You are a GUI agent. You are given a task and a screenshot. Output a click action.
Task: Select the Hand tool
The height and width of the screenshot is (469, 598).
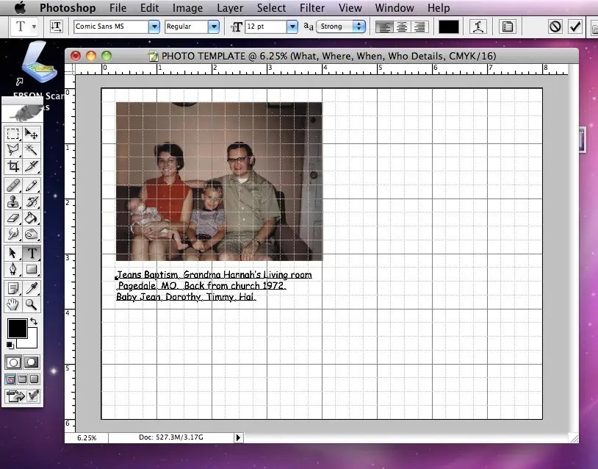click(x=12, y=305)
